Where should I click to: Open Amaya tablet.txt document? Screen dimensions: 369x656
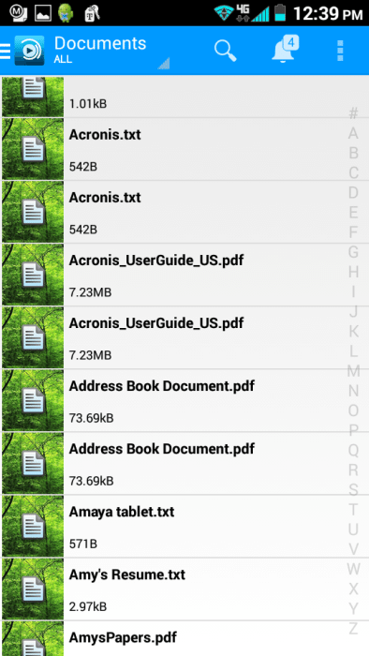[x=184, y=526]
